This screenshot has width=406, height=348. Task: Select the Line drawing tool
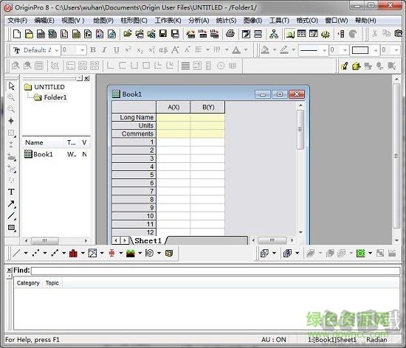click(11, 215)
